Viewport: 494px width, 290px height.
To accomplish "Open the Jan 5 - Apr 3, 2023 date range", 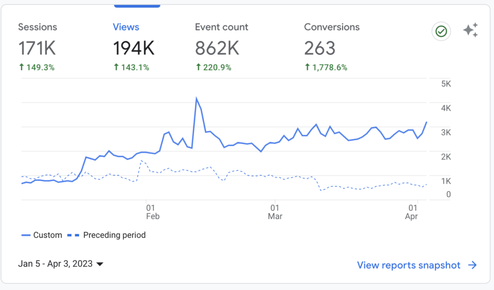I will point(55,264).
